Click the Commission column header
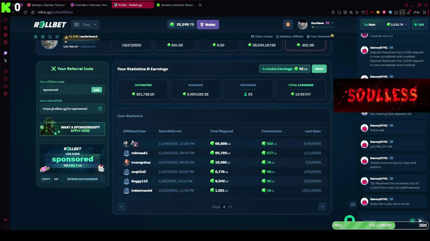430x241 pixels. (271, 131)
